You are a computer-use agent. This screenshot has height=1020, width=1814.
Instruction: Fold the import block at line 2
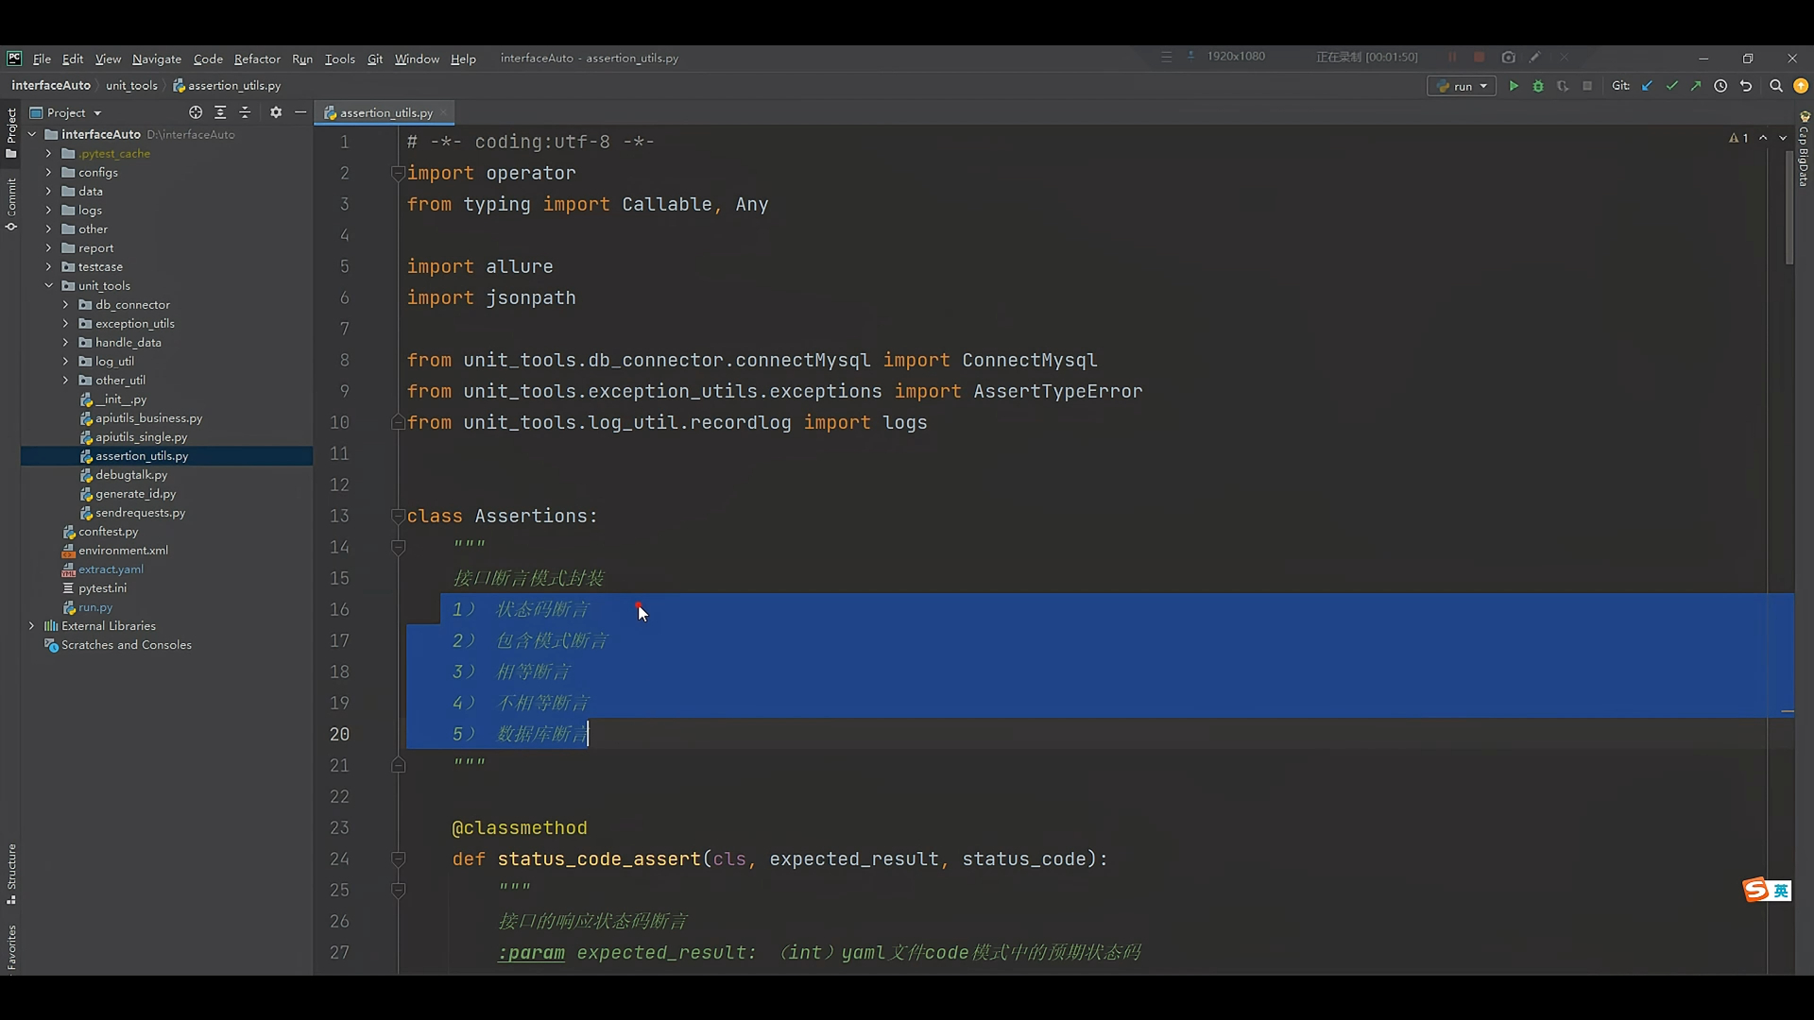pos(399,173)
